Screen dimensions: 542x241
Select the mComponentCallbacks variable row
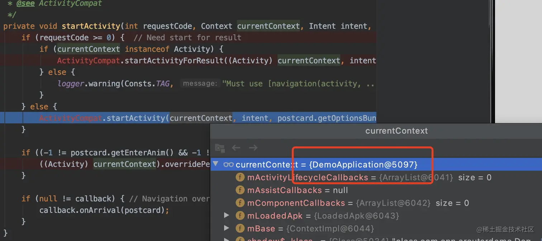376,203
